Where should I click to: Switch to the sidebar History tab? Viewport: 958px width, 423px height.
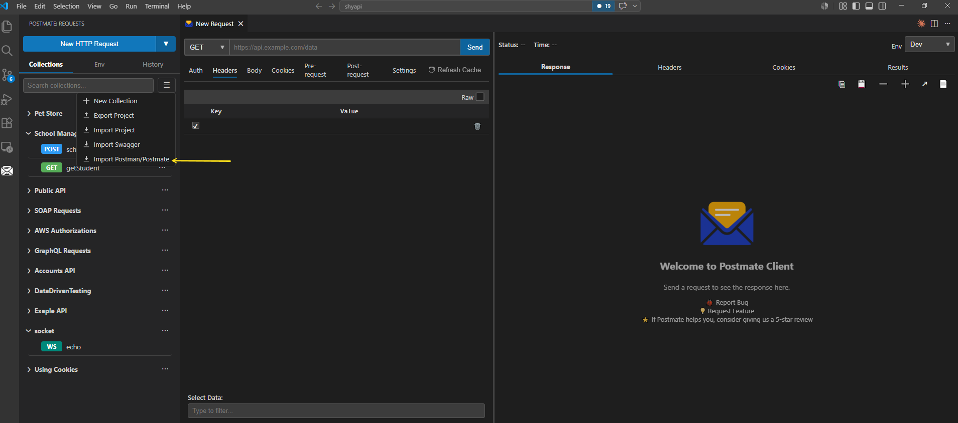(153, 64)
